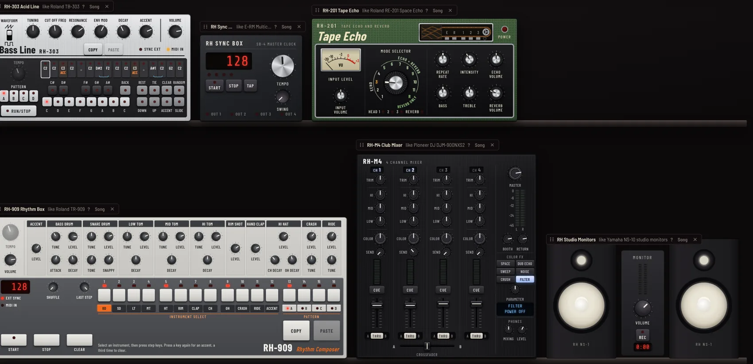Select DUB ECHO color FX on mixer

(x=525, y=264)
